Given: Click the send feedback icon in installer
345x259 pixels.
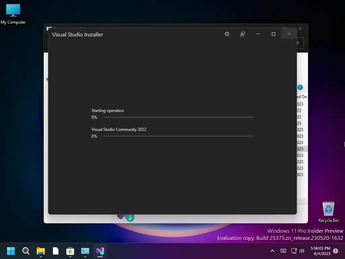Looking at the screenshot, I should click(243, 34).
